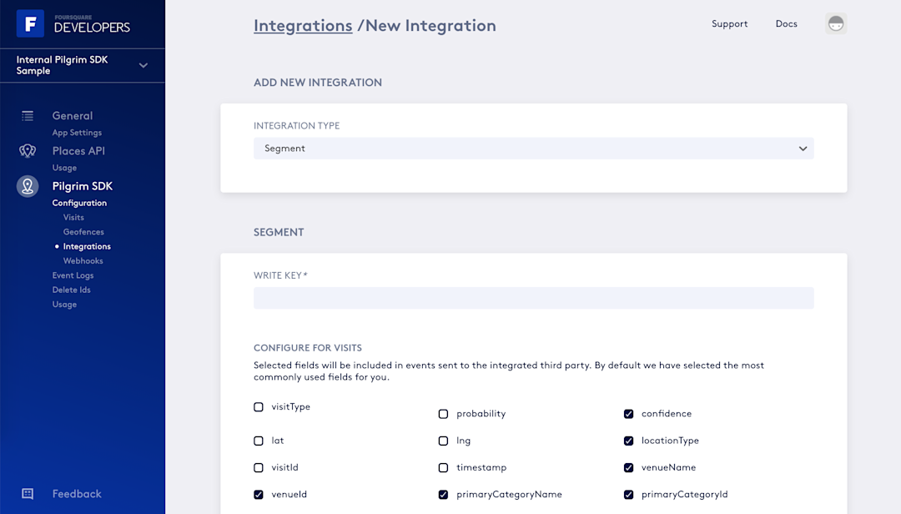Open the Integration Type dropdown
This screenshot has height=514, width=901.
tap(533, 149)
